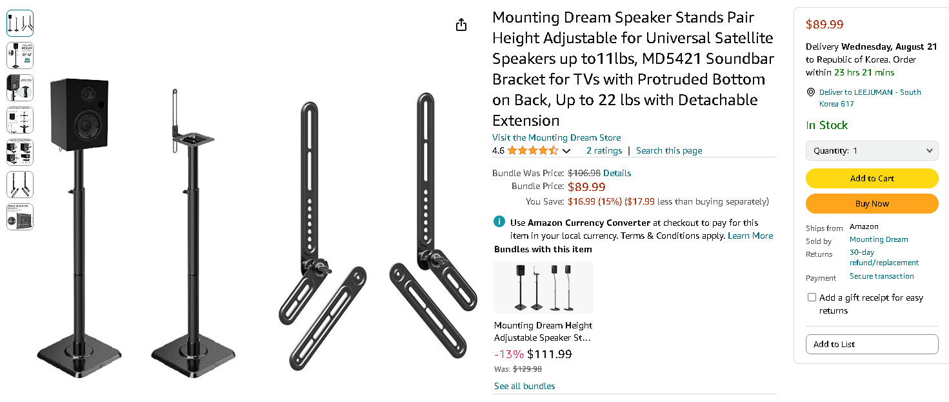Click the Search this page link
Image resolution: width=949 pixels, height=402 pixels.
(669, 150)
